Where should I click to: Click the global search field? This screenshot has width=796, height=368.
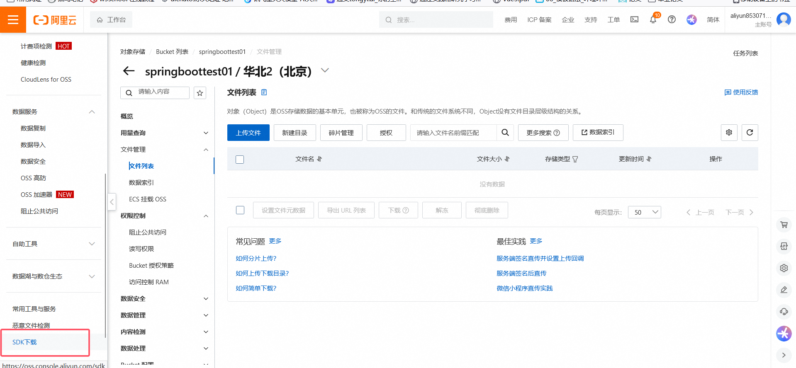pos(436,19)
